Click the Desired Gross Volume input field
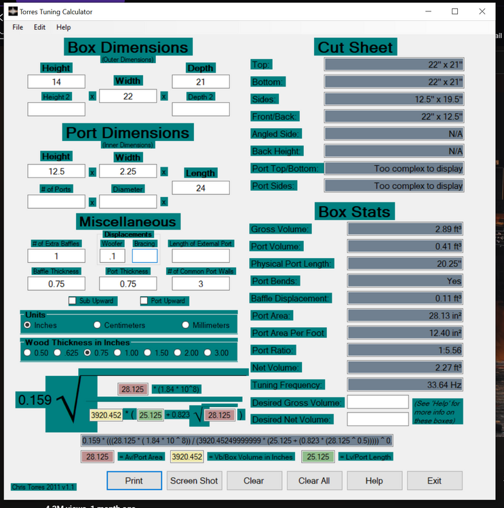504x508 pixels. click(378, 402)
